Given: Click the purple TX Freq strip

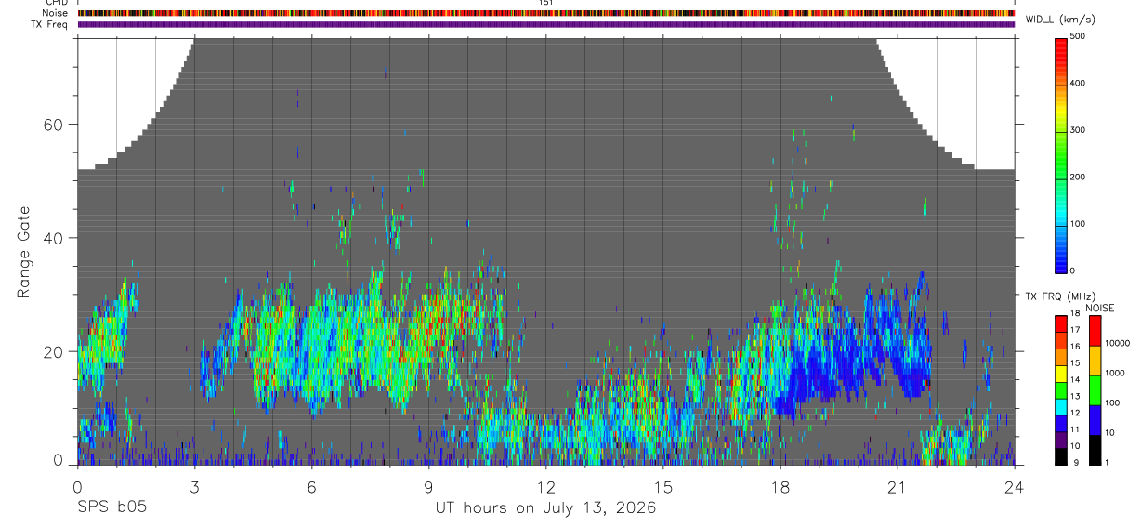Looking at the screenshot, I should [546, 24].
